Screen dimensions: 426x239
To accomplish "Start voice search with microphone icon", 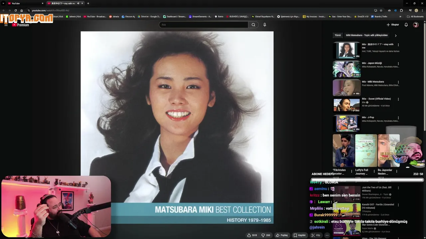I will click(265, 25).
